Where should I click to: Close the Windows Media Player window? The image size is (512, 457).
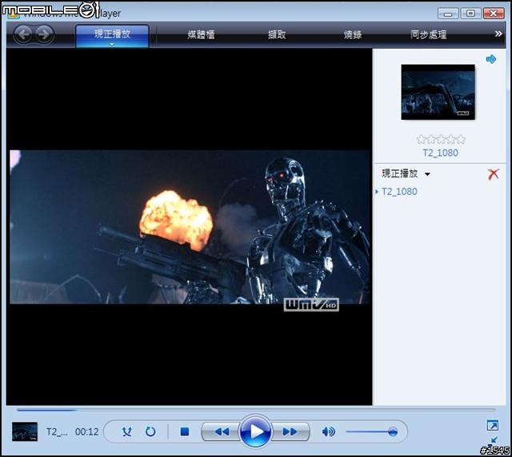[x=494, y=14]
